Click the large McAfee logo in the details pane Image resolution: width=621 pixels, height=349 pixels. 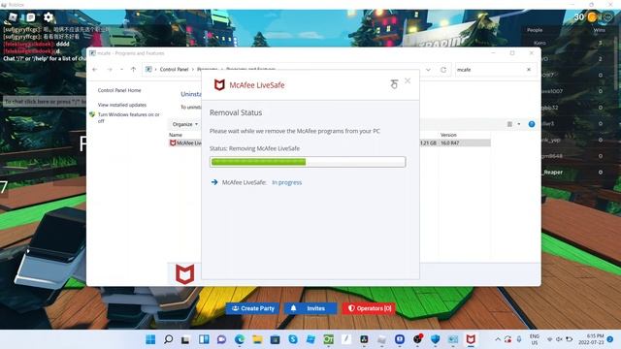point(185,273)
